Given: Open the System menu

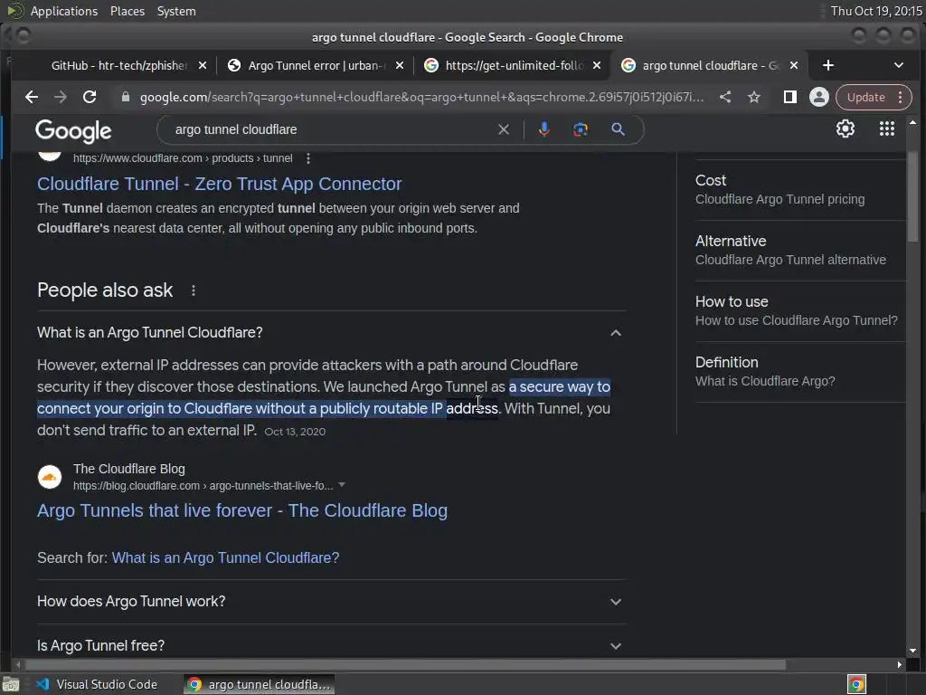Looking at the screenshot, I should [x=176, y=11].
